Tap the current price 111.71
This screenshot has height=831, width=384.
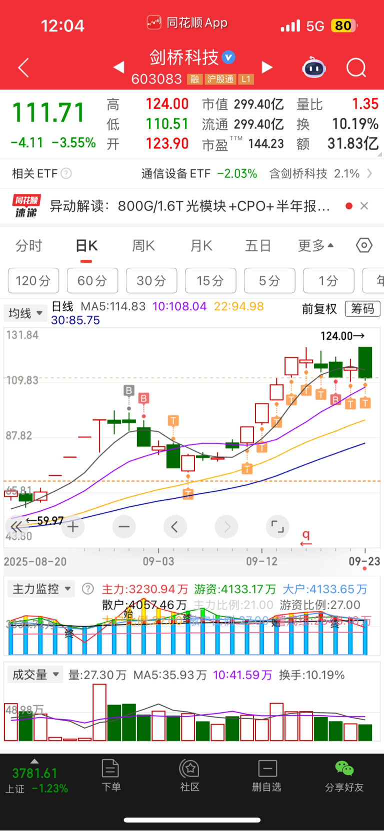(48, 112)
